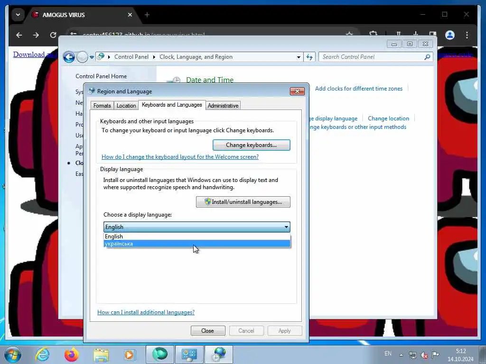Switch to the Location tab
486x364 pixels.
(126, 106)
